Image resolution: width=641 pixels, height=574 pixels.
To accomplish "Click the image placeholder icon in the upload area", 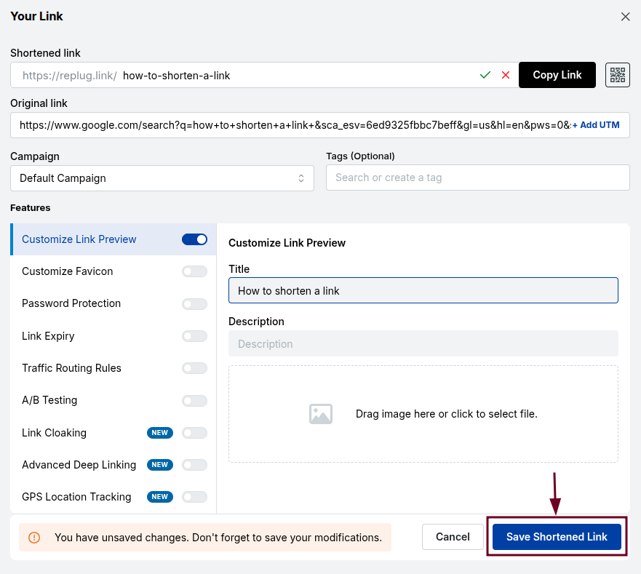I will tap(320, 413).
